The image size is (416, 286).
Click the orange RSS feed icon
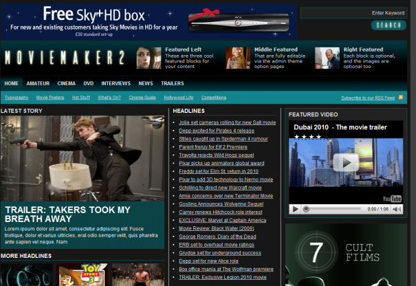click(401, 98)
